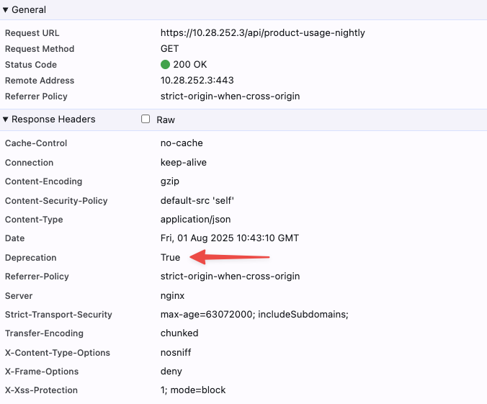Click the Raw label text
The height and width of the screenshot is (404, 487).
coord(166,120)
